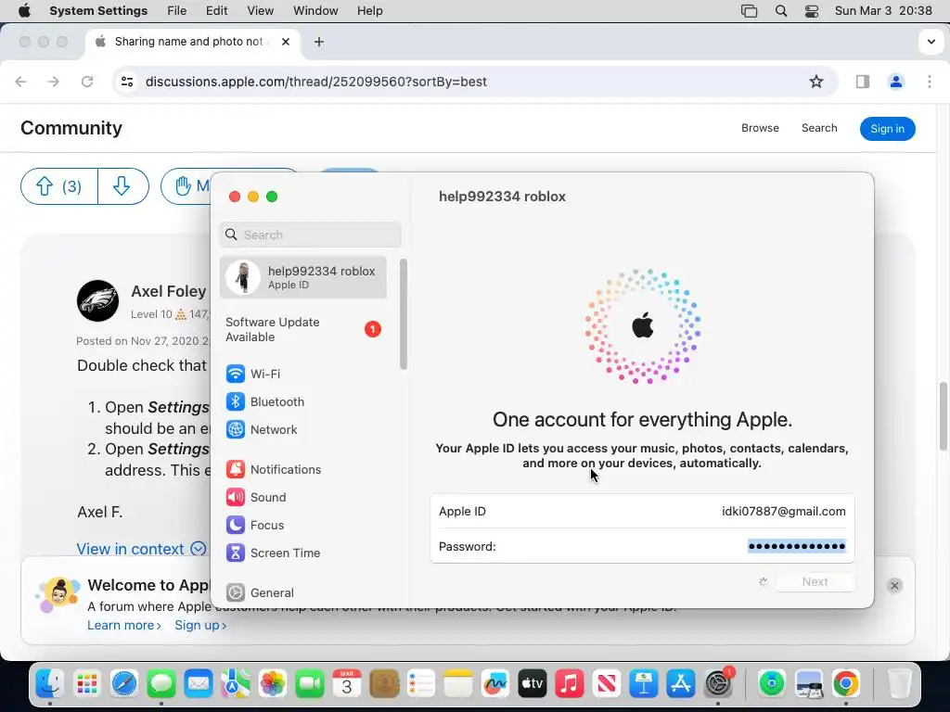The image size is (950, 712).
Task: Select the Sharing name and photo tab
Action: pyautogui.click(x=193, y=42)
